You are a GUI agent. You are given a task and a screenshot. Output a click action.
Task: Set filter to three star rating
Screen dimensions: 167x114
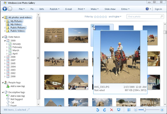(x=101, y=17)
